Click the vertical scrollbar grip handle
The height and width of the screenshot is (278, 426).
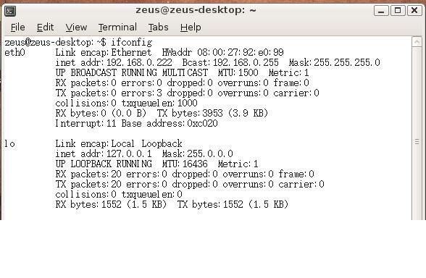[417, 142]
